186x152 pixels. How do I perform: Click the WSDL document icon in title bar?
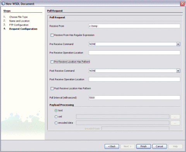pyautogui.click(x=3, y=3)
